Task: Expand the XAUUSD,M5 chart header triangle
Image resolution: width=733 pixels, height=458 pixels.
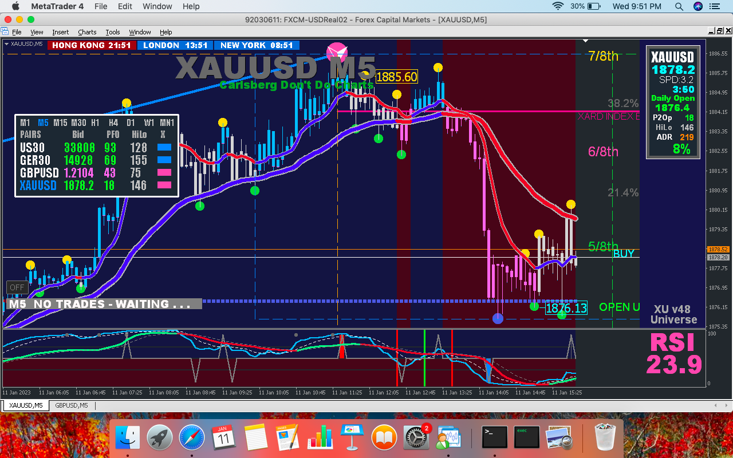Action: tap(6, 44)
